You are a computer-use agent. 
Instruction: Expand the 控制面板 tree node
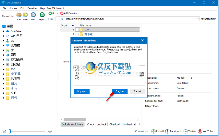coord(3,60)
